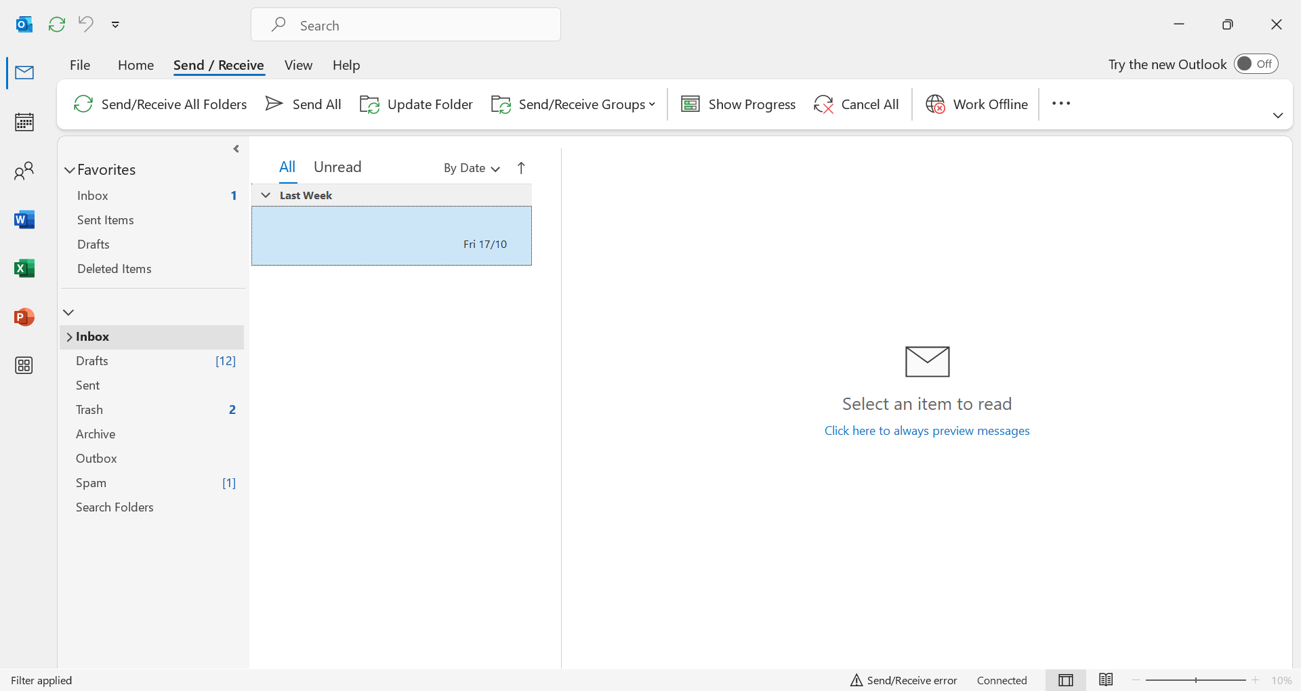Filter by Unread messages
Image resolution: width=1303 pixels, height=691 pixels.
click(337, 167)
